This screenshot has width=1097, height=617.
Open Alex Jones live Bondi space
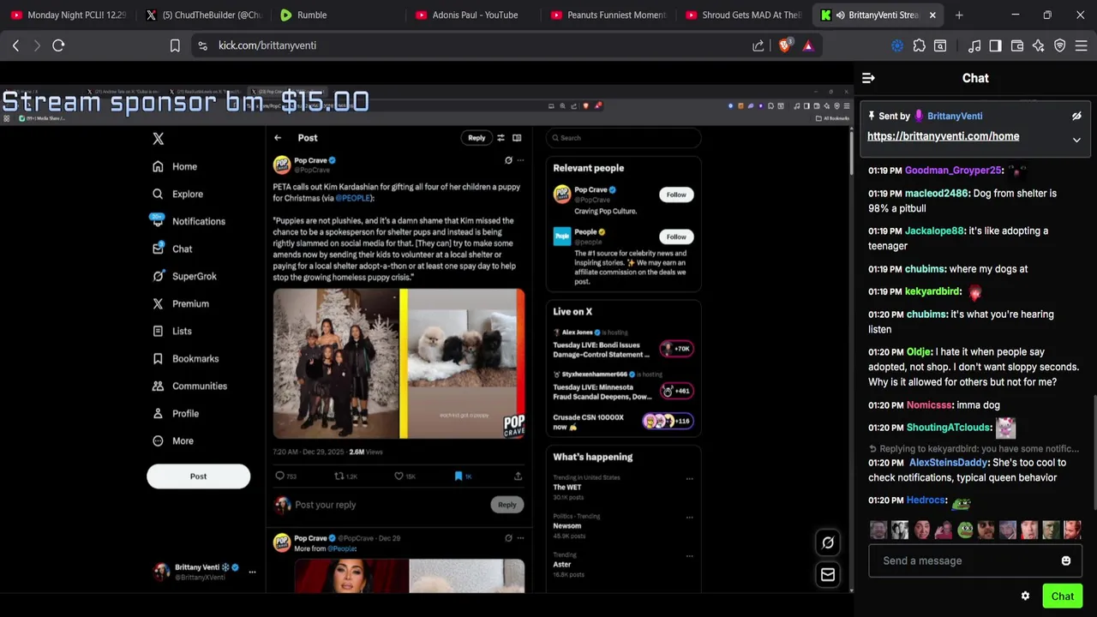tap(623, 344)
